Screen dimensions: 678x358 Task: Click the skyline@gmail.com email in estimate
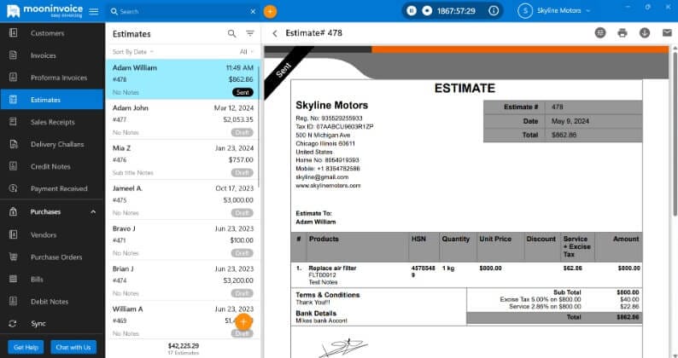pyautogui.click(x=322, y=177)
